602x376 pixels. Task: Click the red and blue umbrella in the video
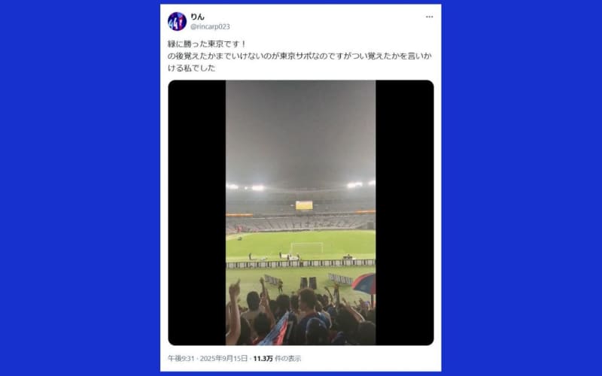click(364, 284)
